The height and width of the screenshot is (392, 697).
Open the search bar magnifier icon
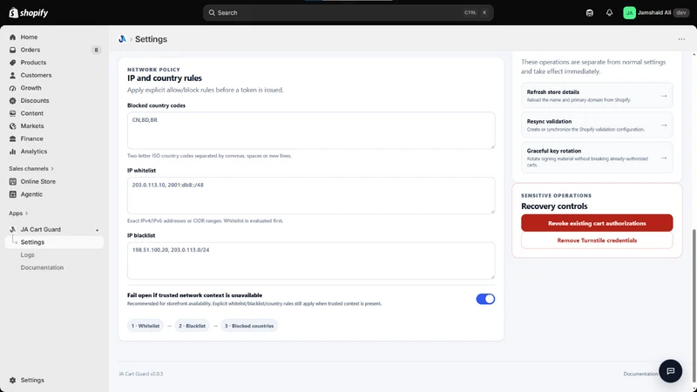tap(212, 13)
